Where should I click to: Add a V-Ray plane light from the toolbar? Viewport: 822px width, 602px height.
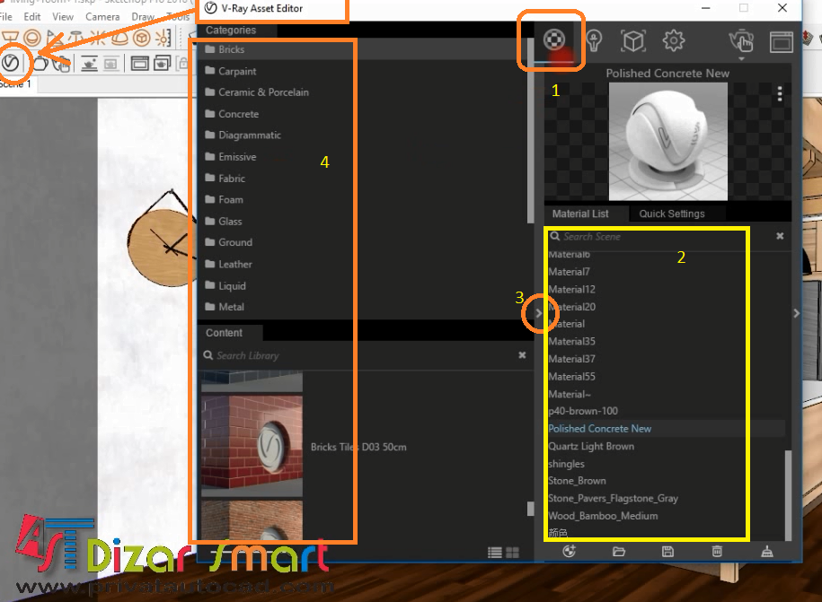pos(11,38)
